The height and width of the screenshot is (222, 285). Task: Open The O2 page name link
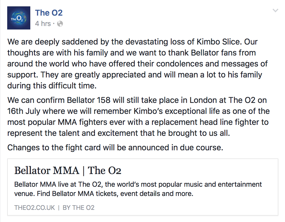[48, 13]
